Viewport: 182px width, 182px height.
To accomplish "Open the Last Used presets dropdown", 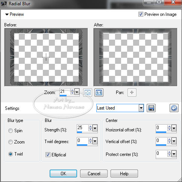I will coord(141,108).
